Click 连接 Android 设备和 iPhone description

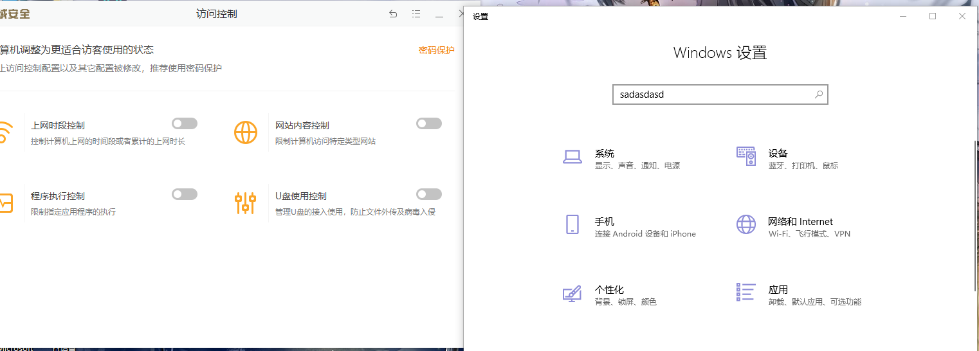pos(645,234)
